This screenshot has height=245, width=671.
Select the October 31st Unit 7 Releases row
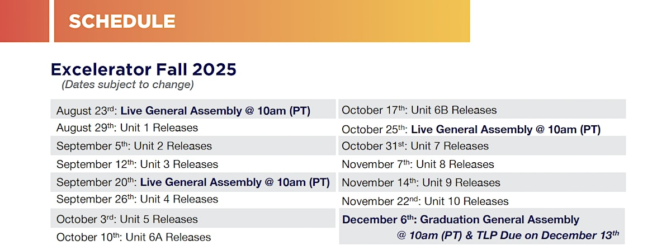(482, 146)
